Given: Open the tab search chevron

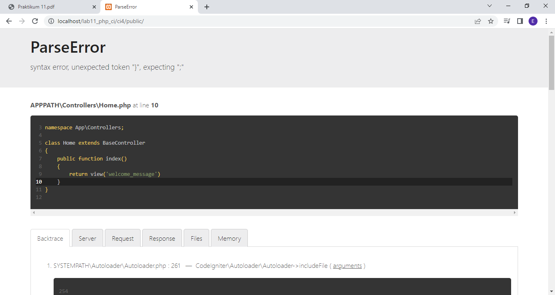Looking at the screenshot, I should pos(489,6).
